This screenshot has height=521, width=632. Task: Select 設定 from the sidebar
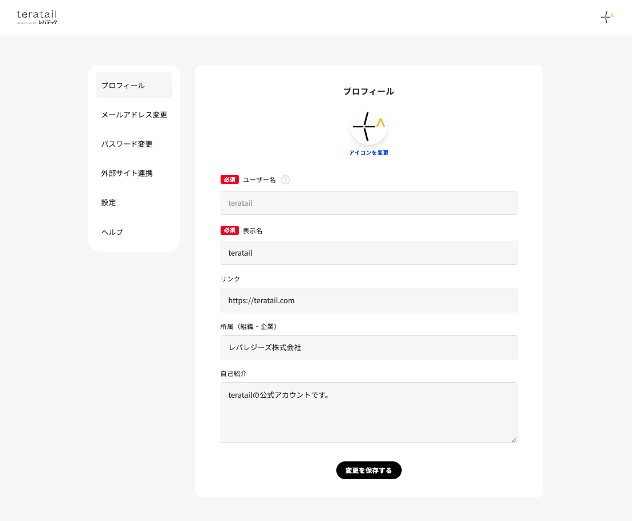(108, 202)
